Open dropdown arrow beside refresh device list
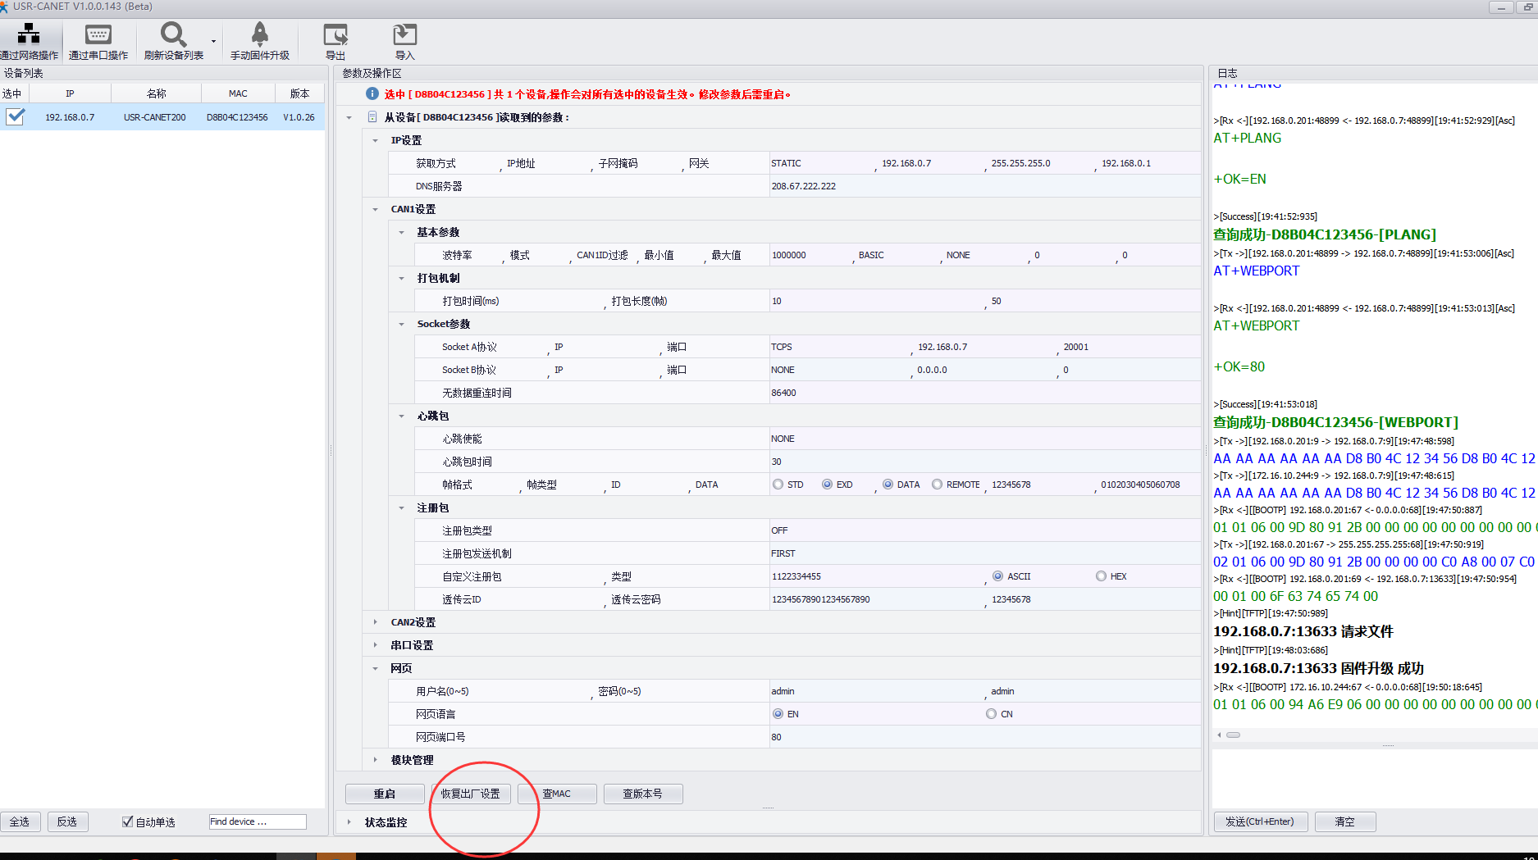Image resolution: width=1538 pixels, height=860 pixels. pyautogui.click(x=214, y=41)
